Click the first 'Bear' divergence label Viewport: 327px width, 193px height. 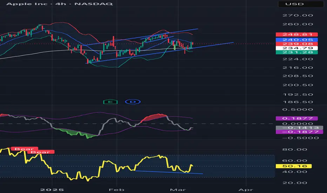point(25,149)
